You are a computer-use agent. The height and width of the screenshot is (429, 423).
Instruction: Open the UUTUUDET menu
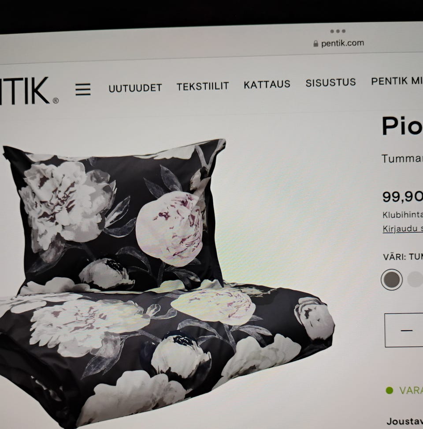coord(135,88)
